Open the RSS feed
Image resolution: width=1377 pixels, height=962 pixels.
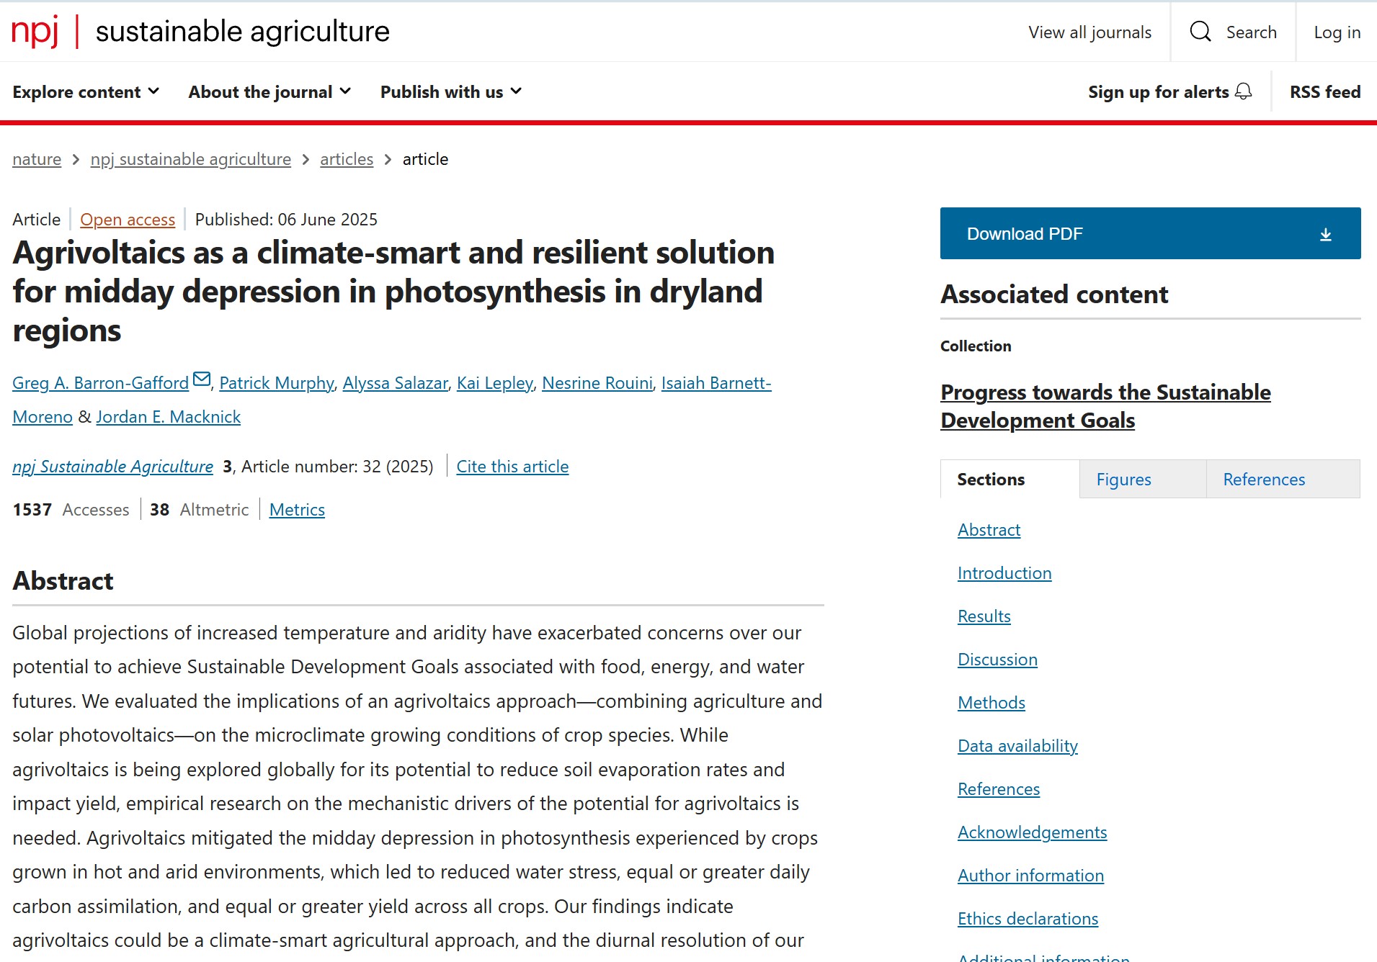click(1324, 91)
